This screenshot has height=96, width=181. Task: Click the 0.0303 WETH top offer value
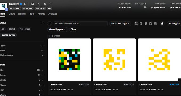point(158,8)
